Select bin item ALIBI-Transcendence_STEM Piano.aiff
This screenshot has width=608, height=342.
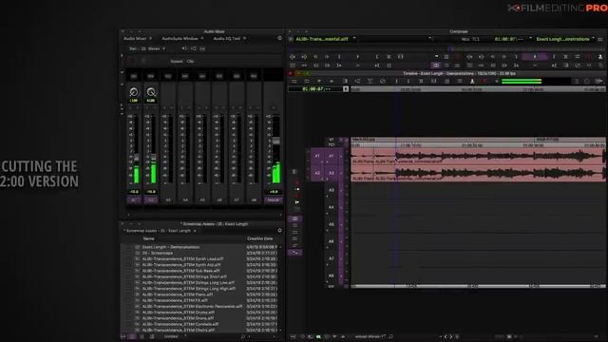[178, 294]
